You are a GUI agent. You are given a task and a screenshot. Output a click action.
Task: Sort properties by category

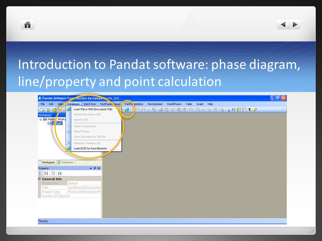41,173
